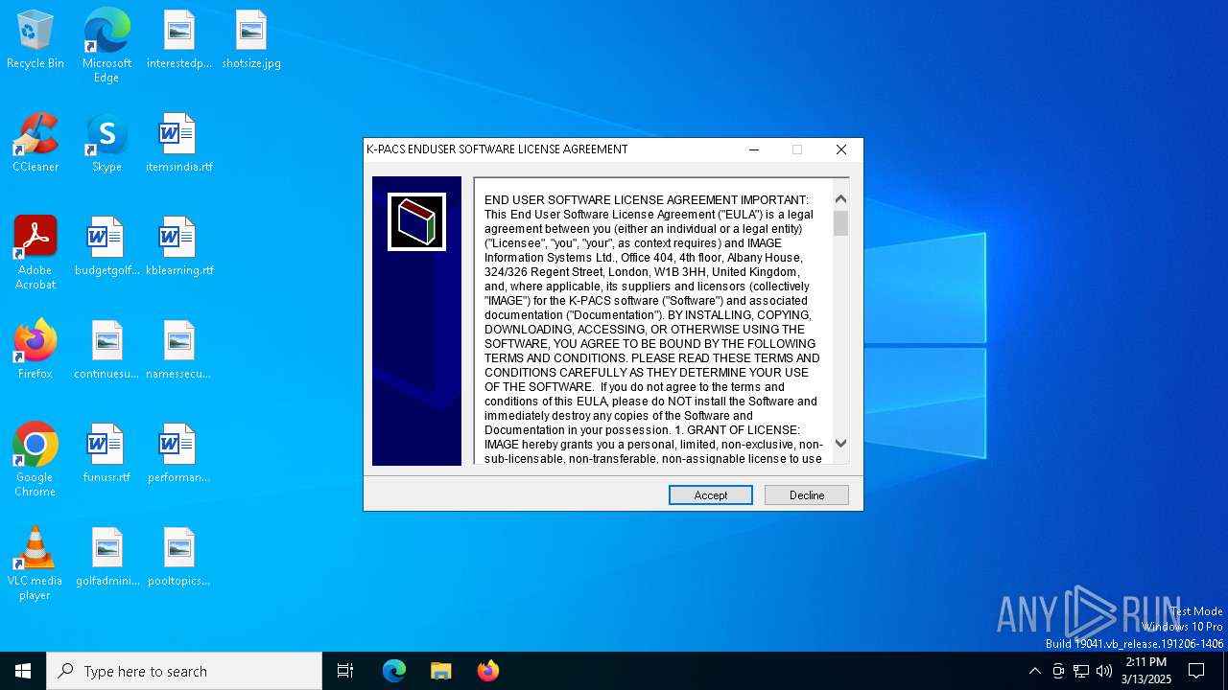Select the Microsoft Edge desktop shortcut
This screenshot has width=1228, height=690.
point(106,46)
